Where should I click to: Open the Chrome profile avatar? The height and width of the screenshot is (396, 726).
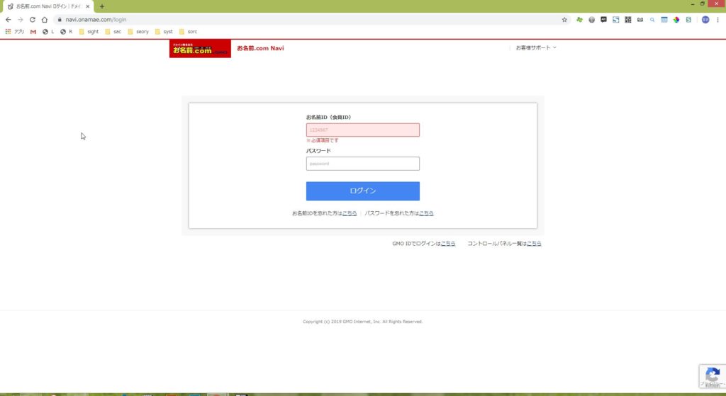pos(705,19)
